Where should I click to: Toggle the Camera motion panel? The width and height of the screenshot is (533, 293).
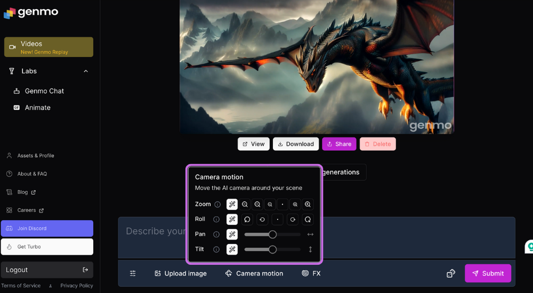(x=254, y=273)
